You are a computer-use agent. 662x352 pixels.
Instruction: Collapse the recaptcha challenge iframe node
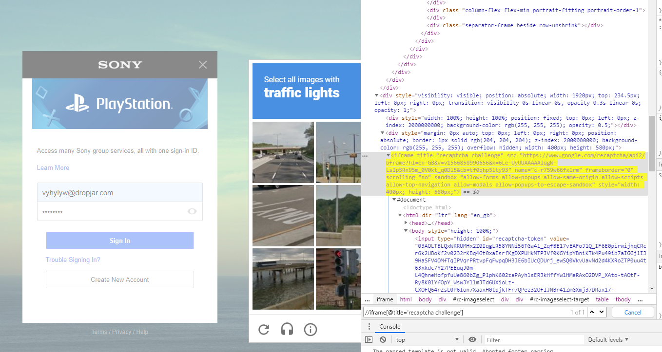pyautogui.click(x=389, y=155)
